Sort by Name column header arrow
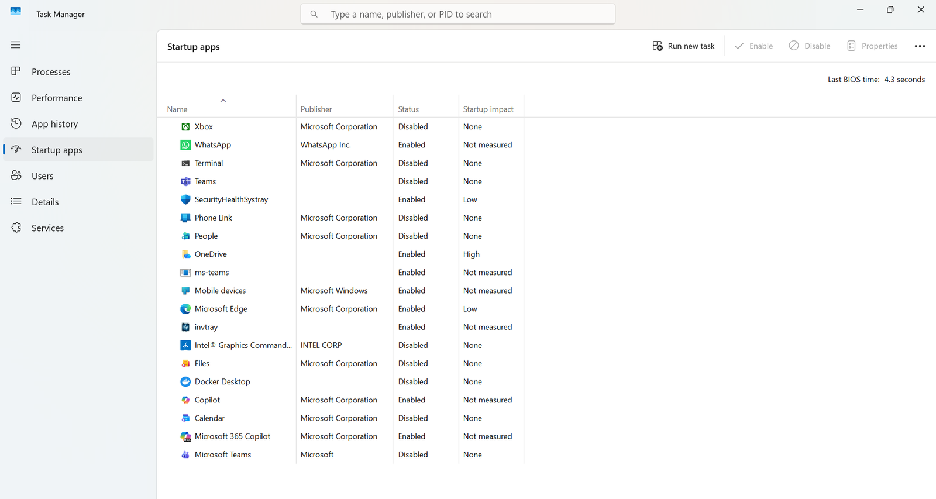Image resolution: width=936 pixels, height=499 pixels. 223,101
